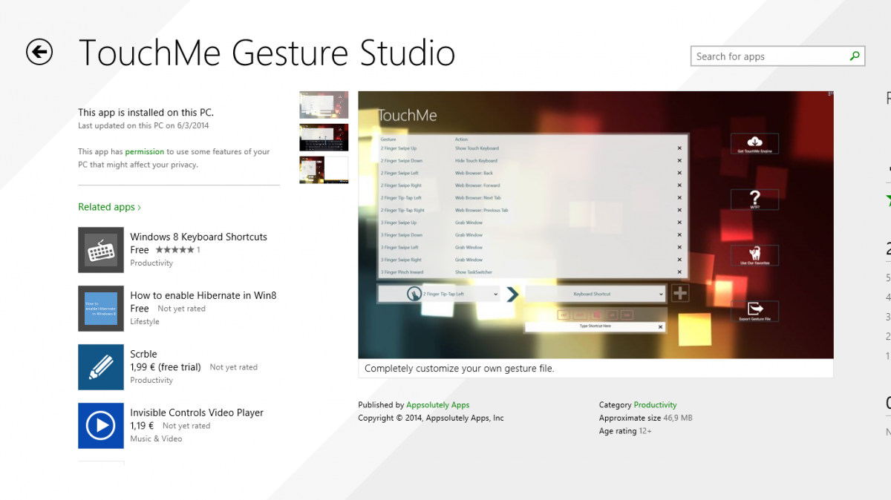Select the third screenshot thumbnail
891x500 pixels.
point(324,170)
